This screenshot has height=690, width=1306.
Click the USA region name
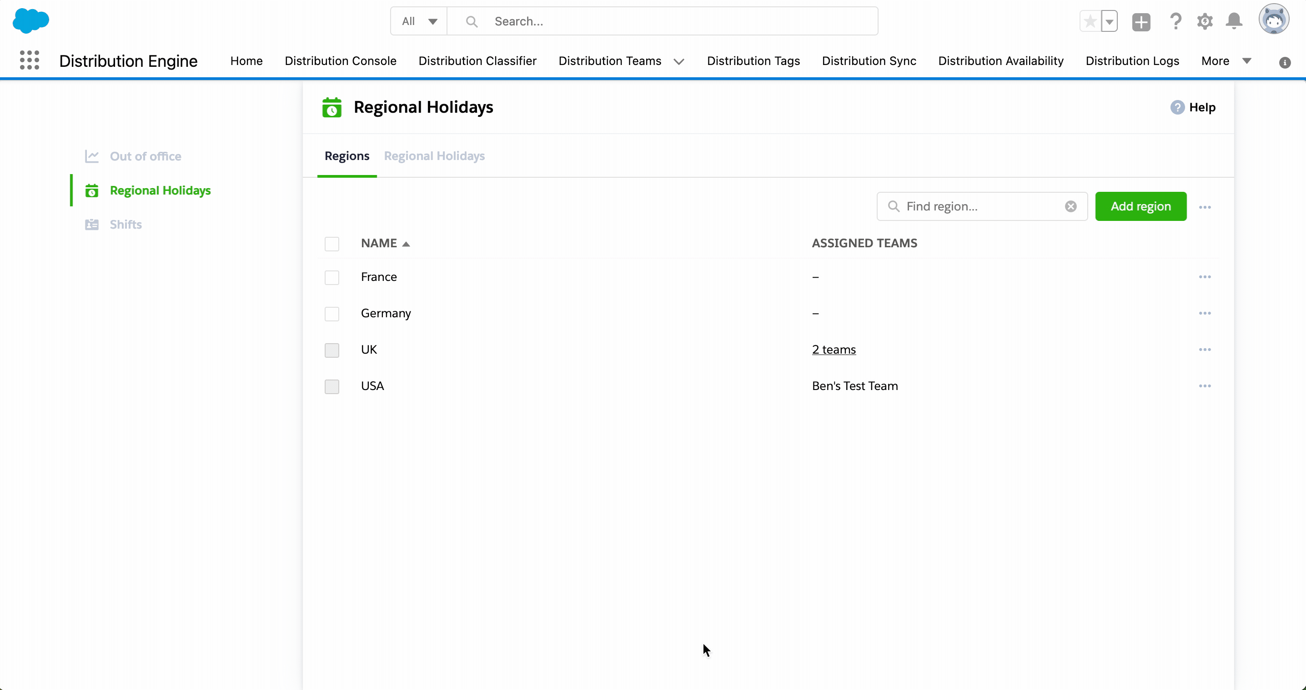click(x=372, y=386)
